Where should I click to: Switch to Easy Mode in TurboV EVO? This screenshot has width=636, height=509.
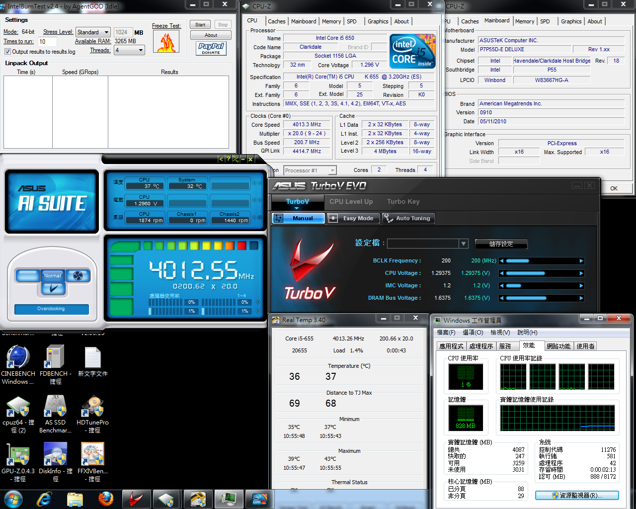click(353, 218)
